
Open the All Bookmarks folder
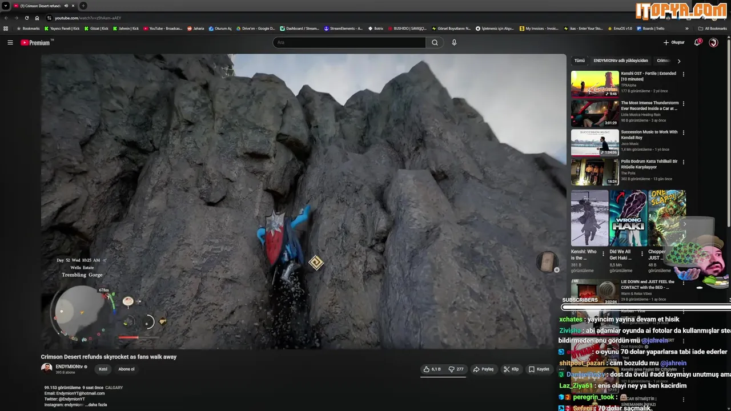[x=713, y=28]
